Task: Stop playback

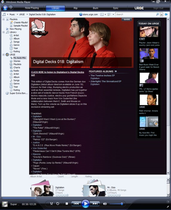Action: pos(67,204)
